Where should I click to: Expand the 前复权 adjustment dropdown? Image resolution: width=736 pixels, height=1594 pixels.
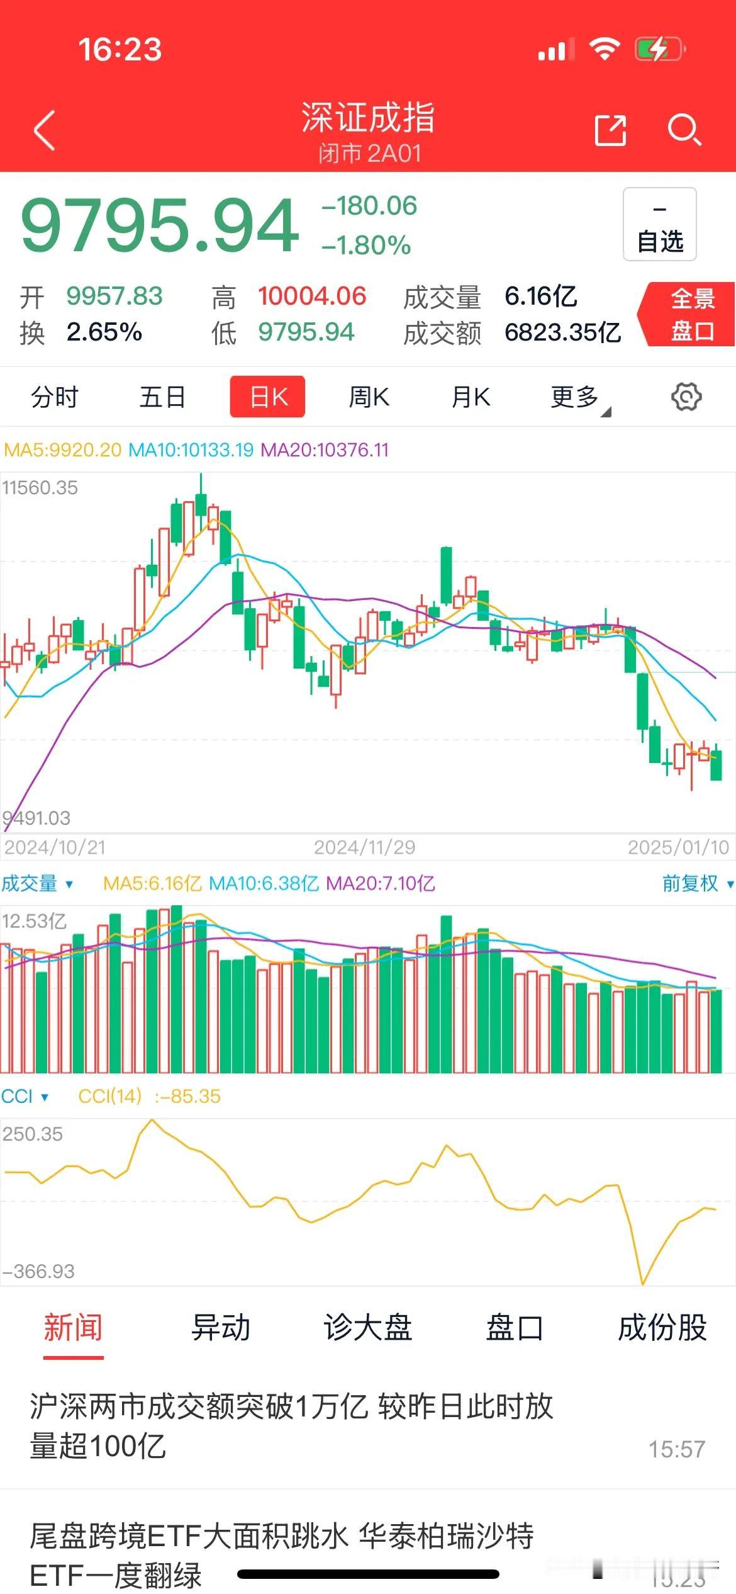pos(698,883)
